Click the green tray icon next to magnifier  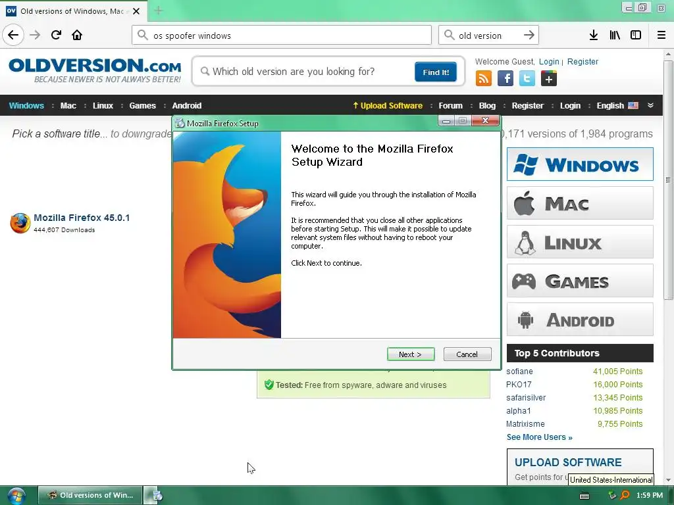[612, 495]
